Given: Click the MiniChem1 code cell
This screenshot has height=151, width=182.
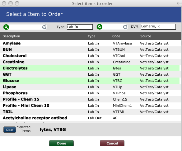Looking at the screenshot, I should pyautogui.click(x=122, y=106).
